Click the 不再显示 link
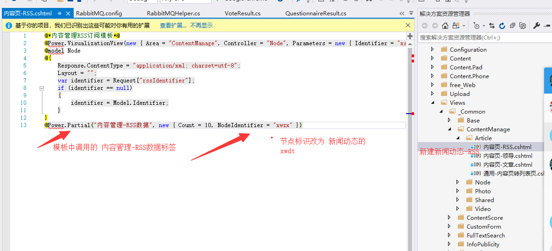The image size is (552, 251). tap(202, 25)
